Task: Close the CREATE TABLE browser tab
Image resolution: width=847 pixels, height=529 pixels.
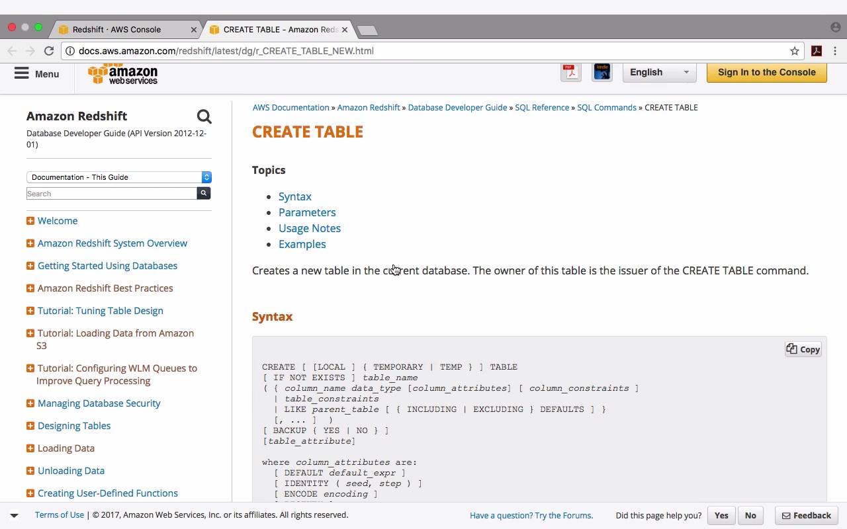Action: [345, 30]
